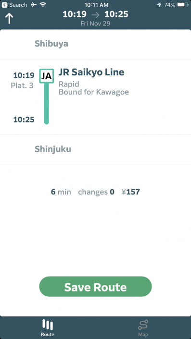The image size is (191, 339).
Task: Tap the green route segment line
Action: pyautogui.click(x=47, y=104)
